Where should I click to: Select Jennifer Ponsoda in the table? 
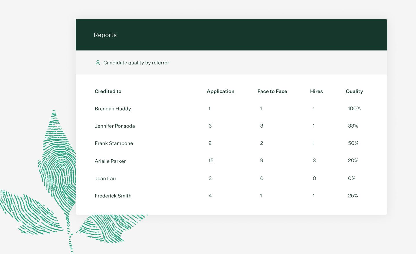pos(115,126)
